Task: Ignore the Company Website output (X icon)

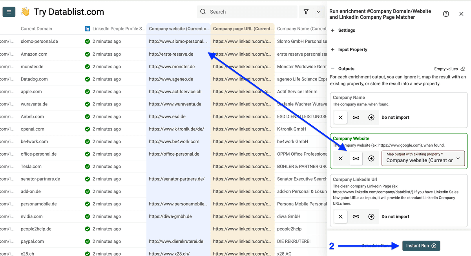Action: 340,158
